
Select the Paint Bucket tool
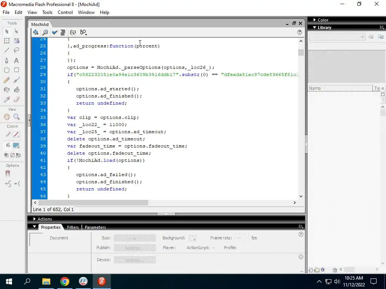(x=17, y=90)
